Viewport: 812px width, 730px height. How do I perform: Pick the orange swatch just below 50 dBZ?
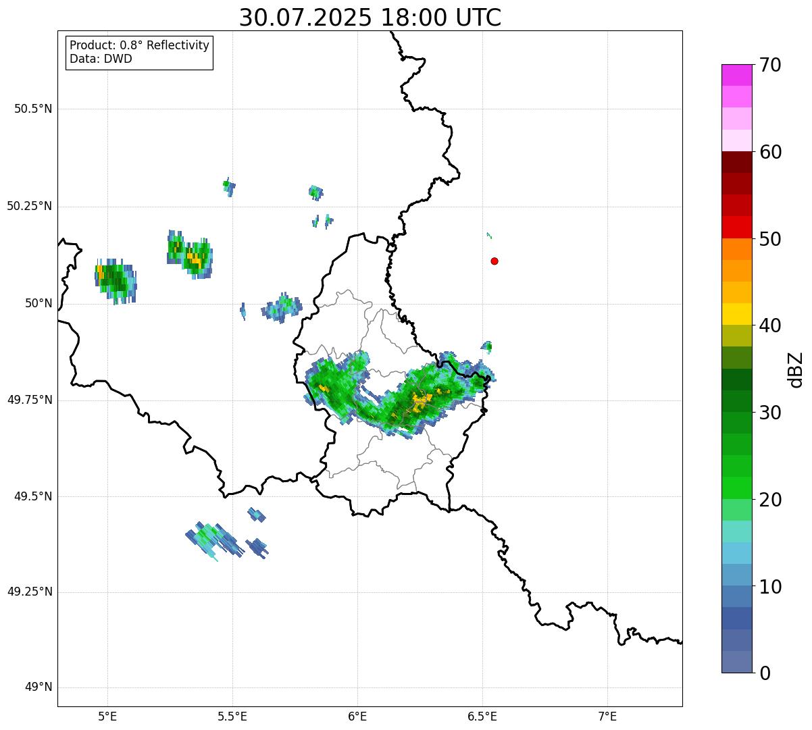736,249
